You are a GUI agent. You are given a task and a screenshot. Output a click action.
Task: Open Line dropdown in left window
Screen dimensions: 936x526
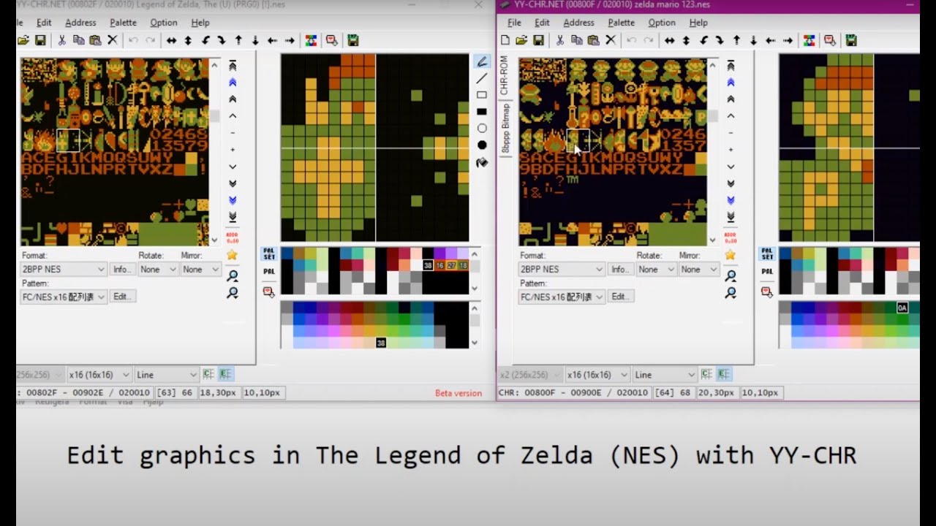167,375
